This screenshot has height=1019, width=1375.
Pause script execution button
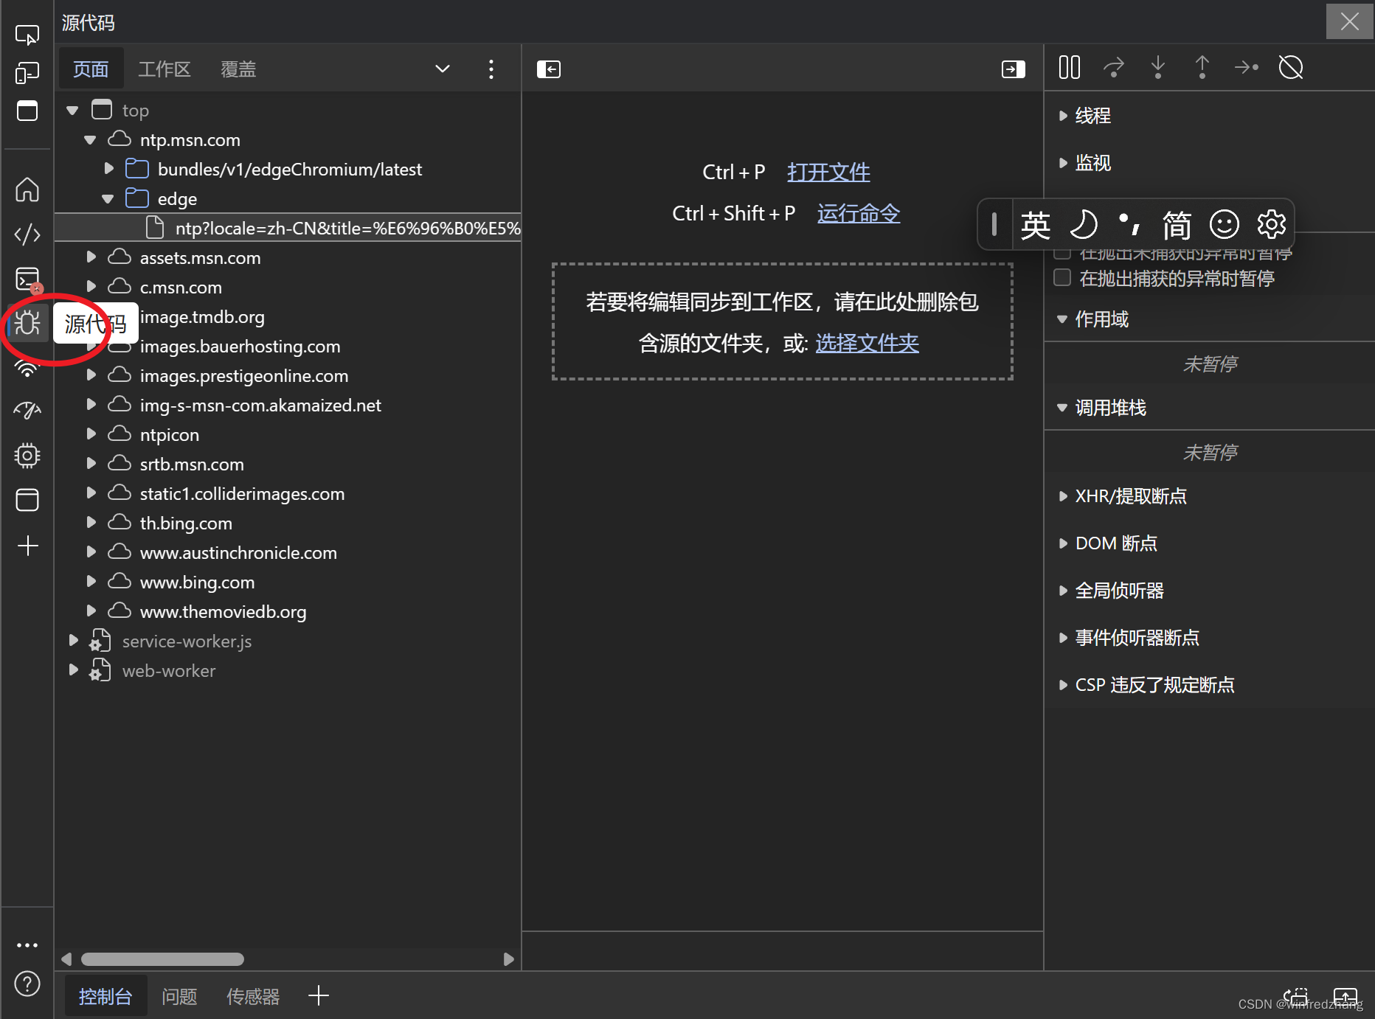tap(1070, 67)
